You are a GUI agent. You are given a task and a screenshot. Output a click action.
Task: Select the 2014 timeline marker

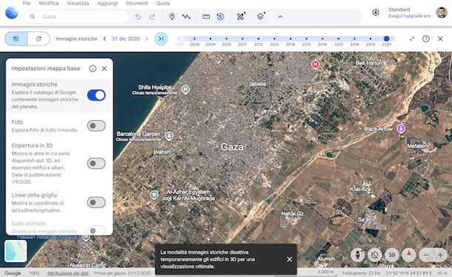[x=290, y=39]
